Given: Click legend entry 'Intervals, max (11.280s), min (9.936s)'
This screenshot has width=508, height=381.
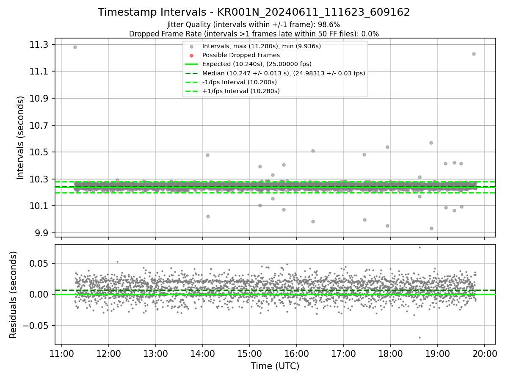Looking at the screenshot, I should 262,46.
